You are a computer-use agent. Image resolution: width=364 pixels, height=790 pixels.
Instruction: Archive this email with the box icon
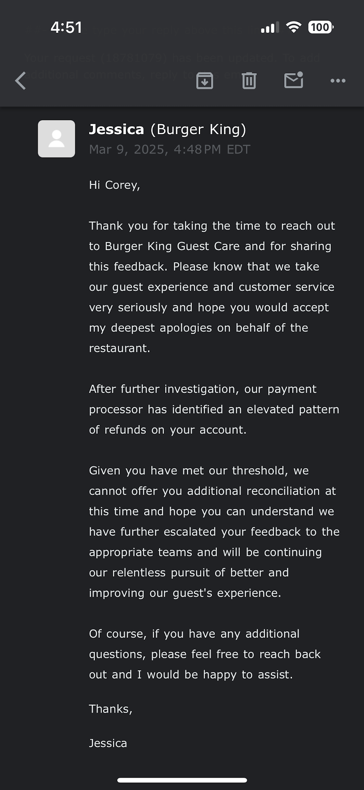pos(205,81)
